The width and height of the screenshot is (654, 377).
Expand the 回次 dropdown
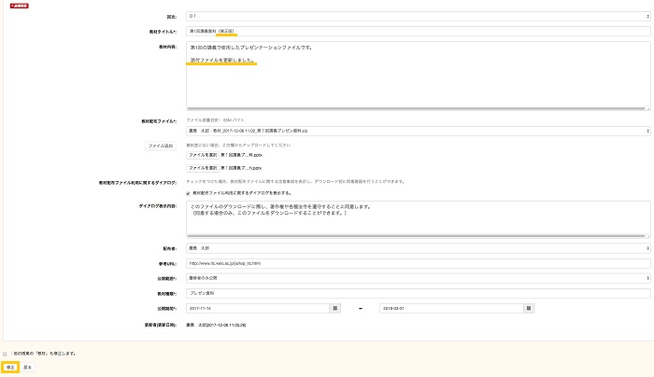pos(418,17)
